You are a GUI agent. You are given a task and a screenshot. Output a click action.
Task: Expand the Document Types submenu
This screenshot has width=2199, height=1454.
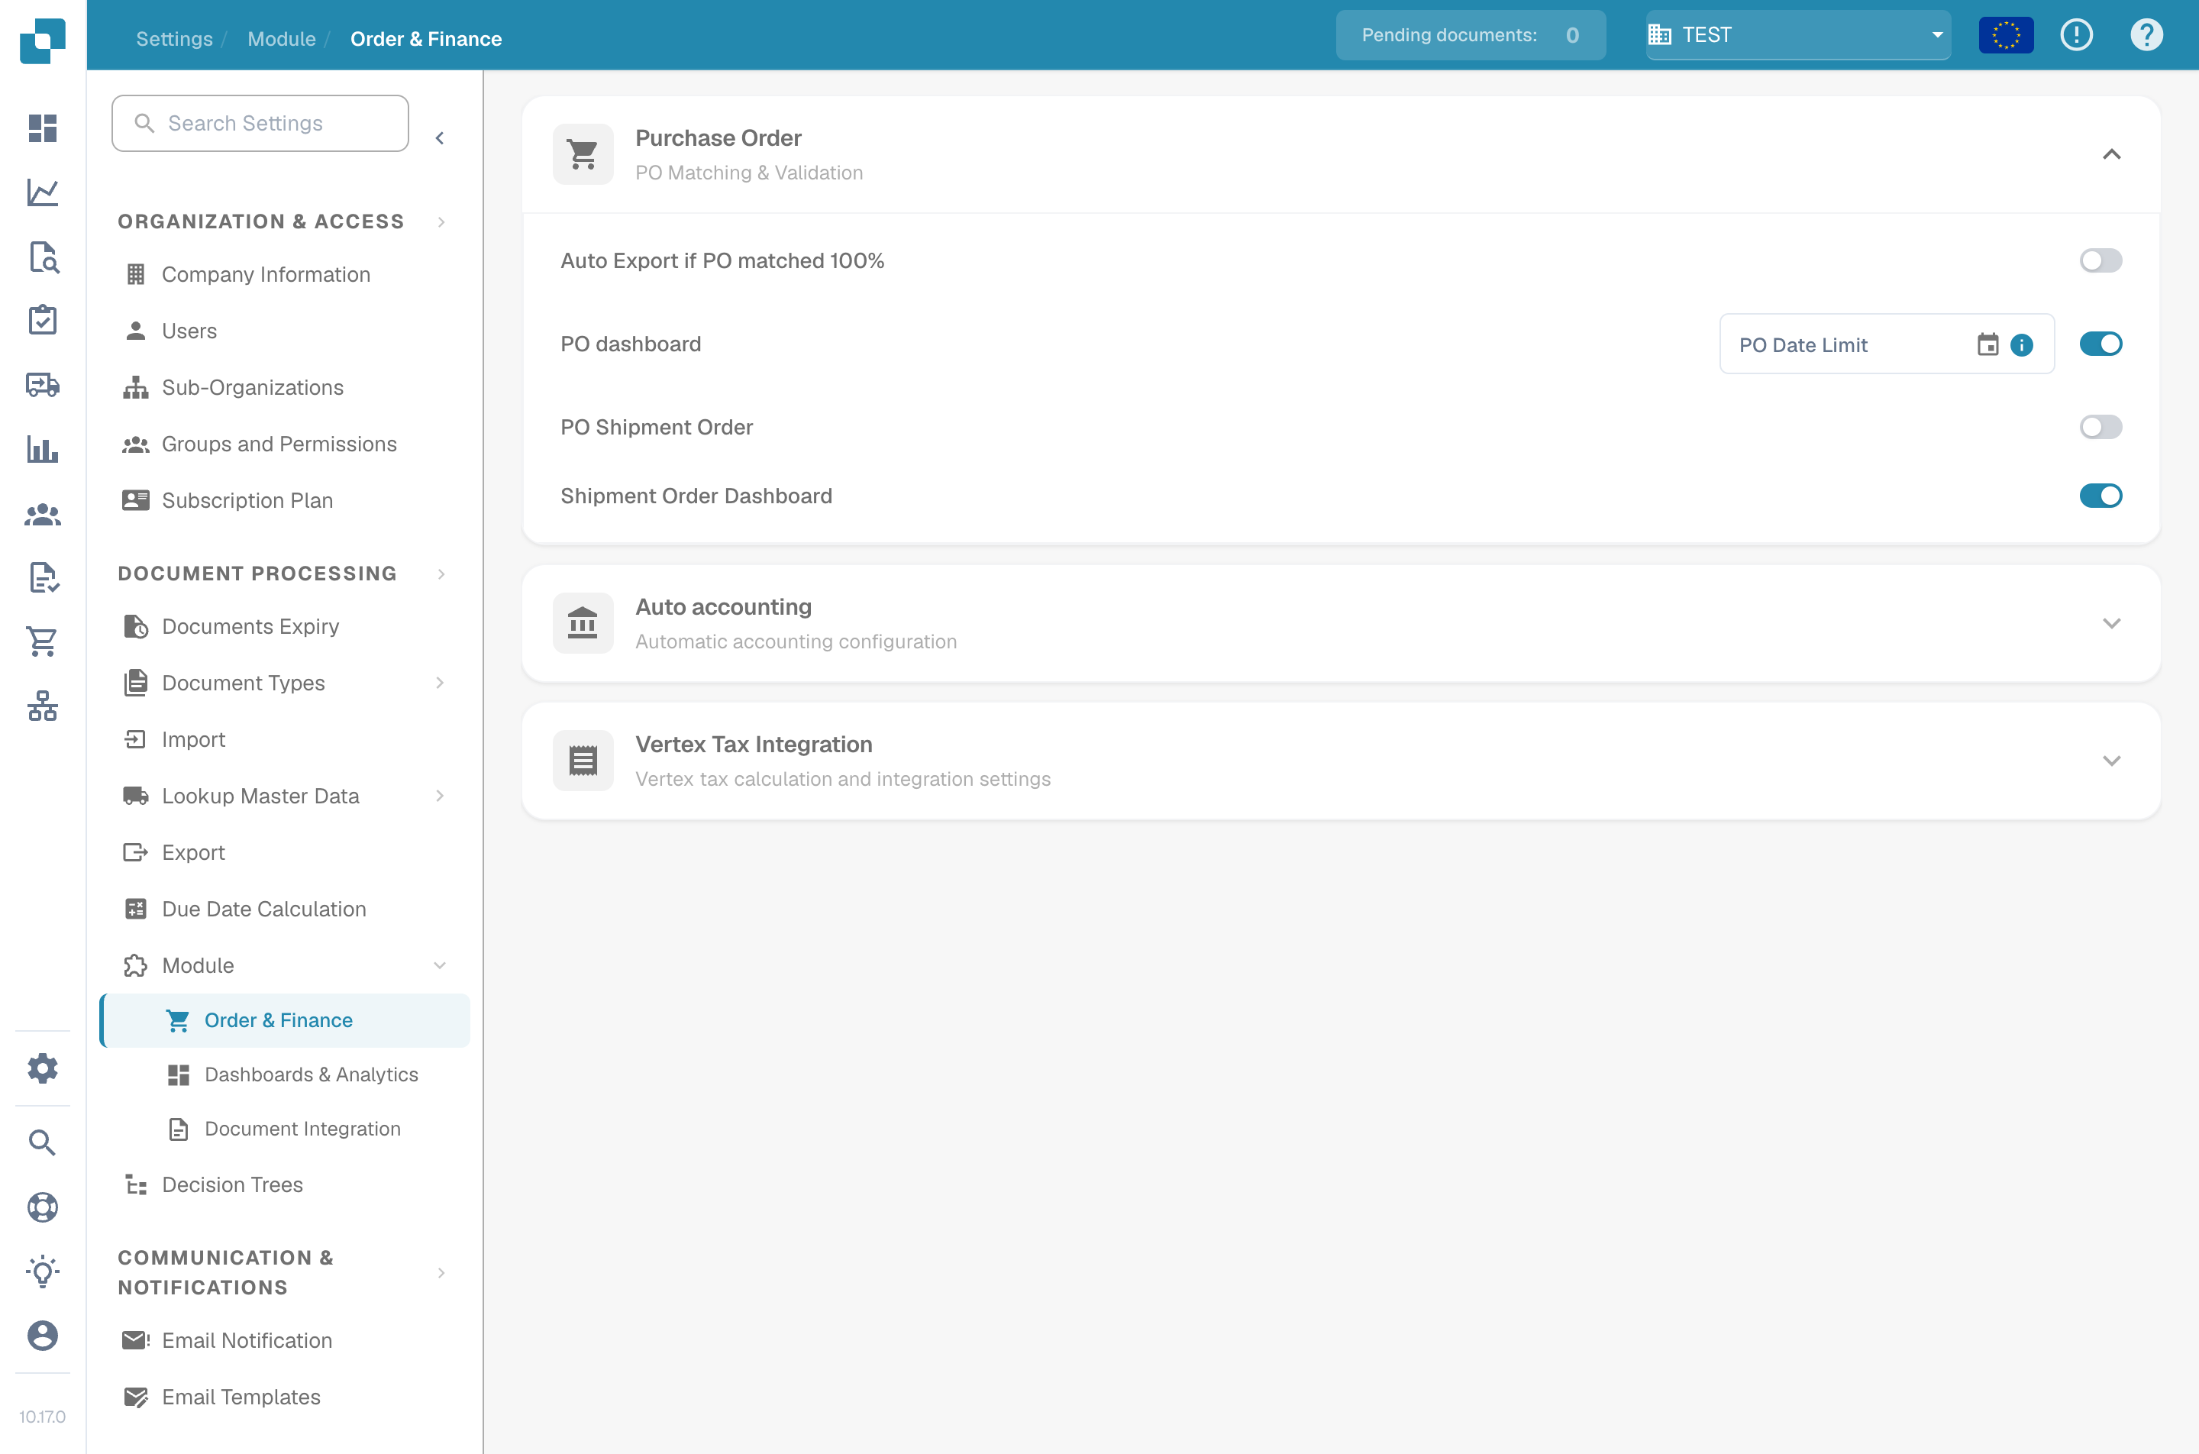[x=440, y=683]
